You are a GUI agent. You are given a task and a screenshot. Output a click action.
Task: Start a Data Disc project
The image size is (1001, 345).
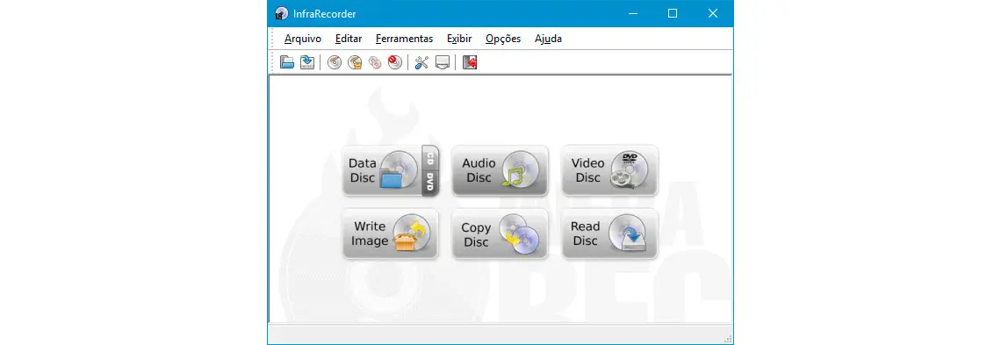tap(382, 169)
